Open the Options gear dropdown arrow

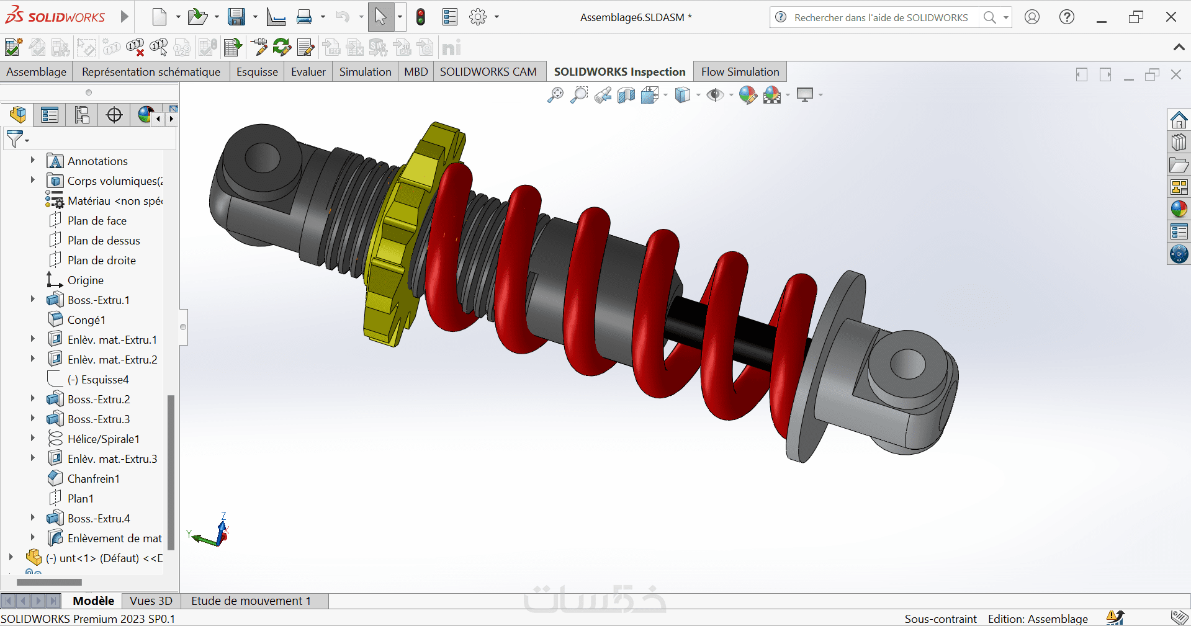pyautogui.click(x=497, y=17)
